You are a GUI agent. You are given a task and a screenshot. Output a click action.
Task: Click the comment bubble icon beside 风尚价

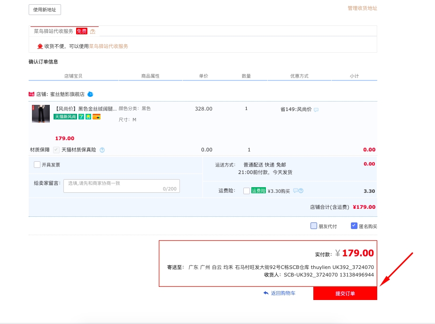coord(316,110)
